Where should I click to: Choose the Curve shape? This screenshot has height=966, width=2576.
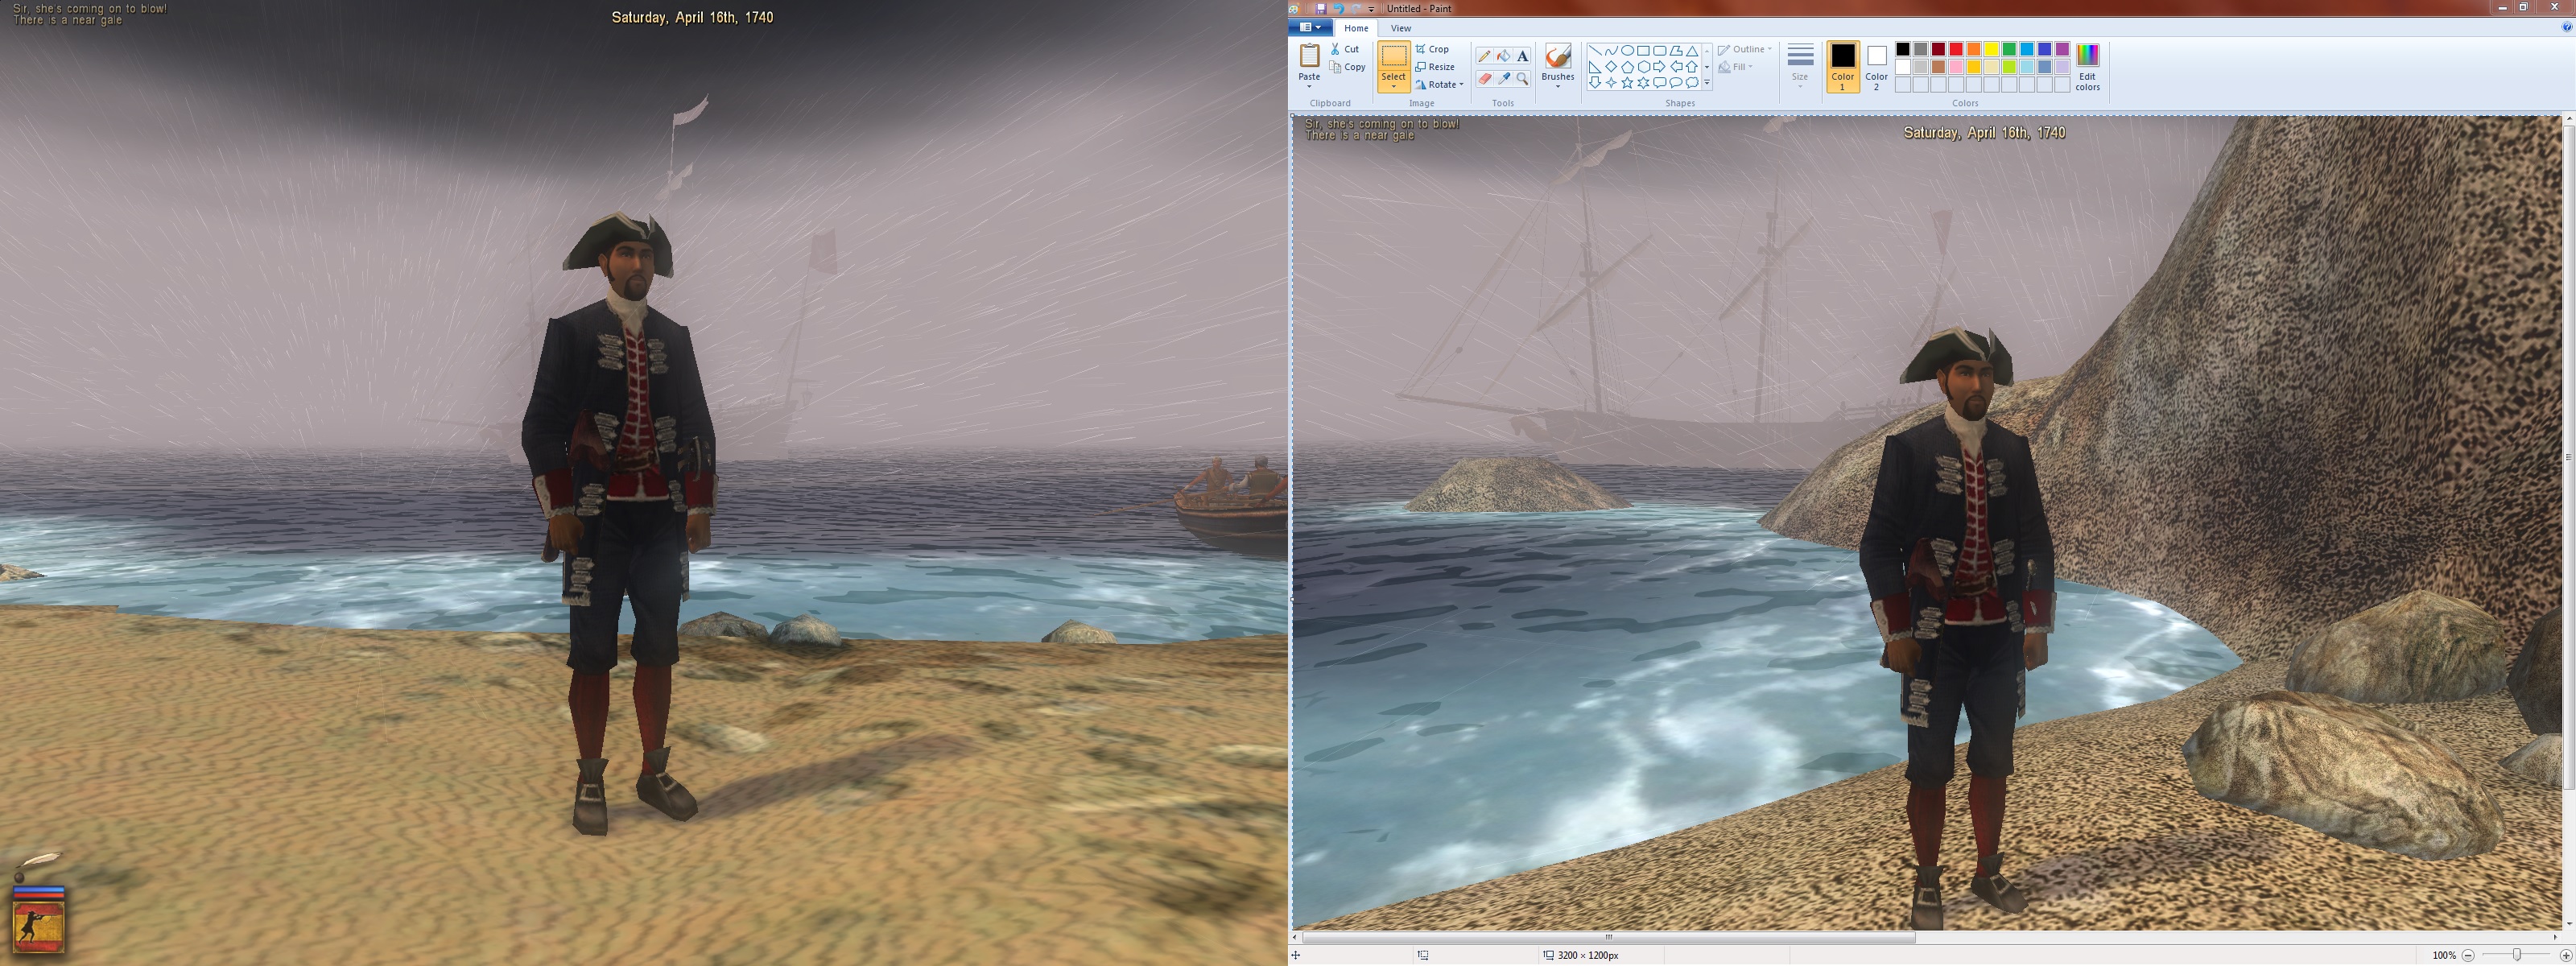coord(1611,50)
